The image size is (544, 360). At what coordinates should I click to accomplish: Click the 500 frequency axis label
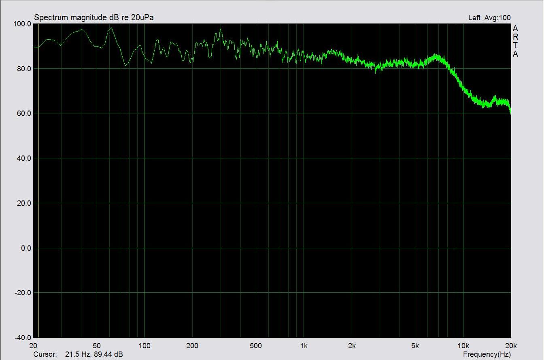click(x=256, y=346)
